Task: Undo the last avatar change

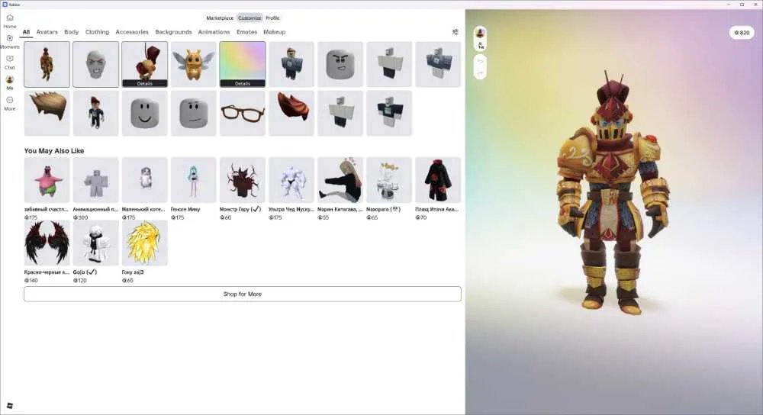Action: 480,62
